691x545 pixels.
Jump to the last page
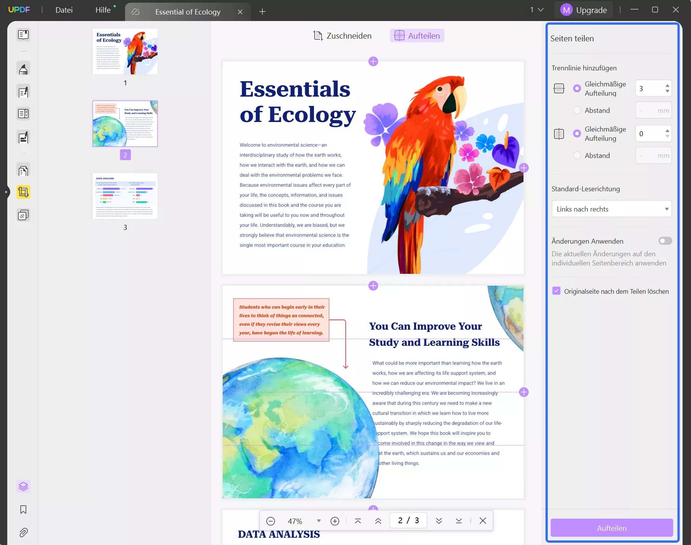pyautogui.click(x=459, y=521)
